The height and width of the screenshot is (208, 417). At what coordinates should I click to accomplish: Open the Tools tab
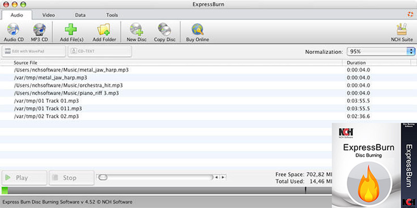(112, 15)
